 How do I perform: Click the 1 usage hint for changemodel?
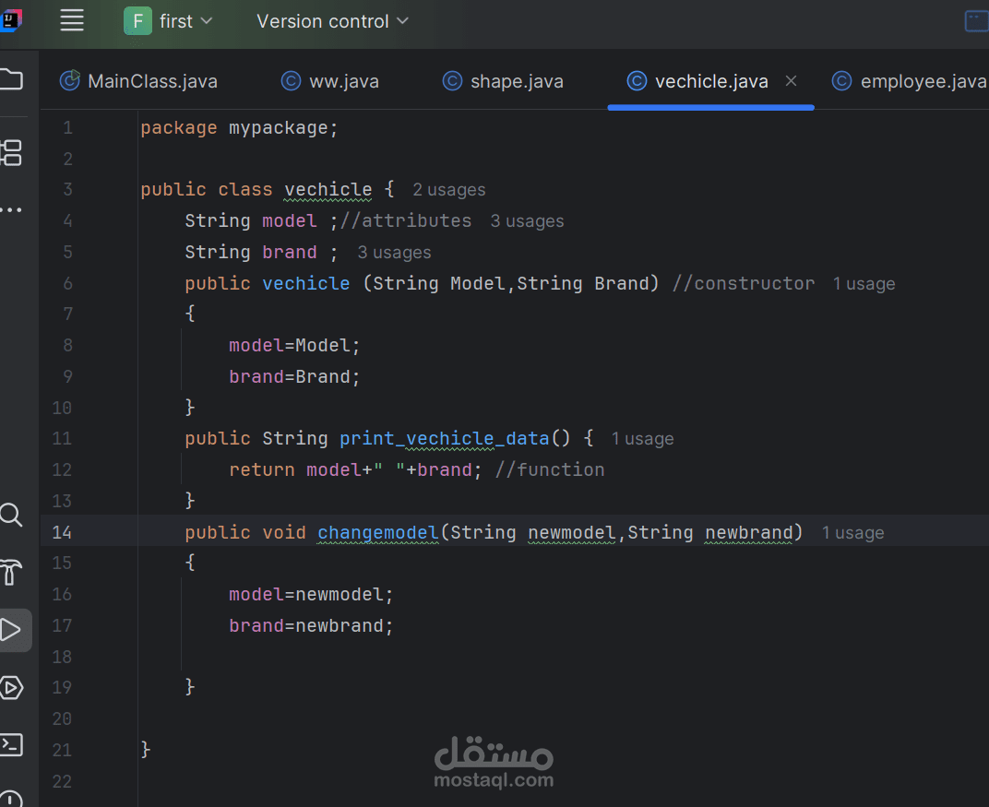coord(852,533)
